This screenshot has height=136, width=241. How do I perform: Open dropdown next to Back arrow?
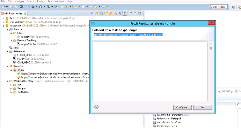click(100, 7)
